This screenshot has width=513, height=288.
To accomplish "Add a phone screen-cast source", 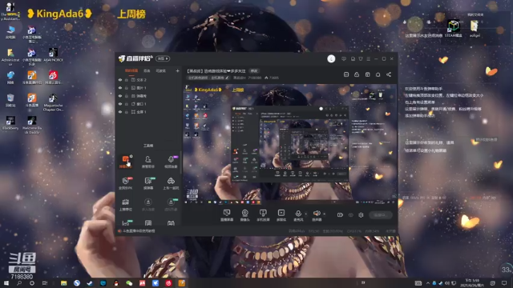I will pos(263,215).
